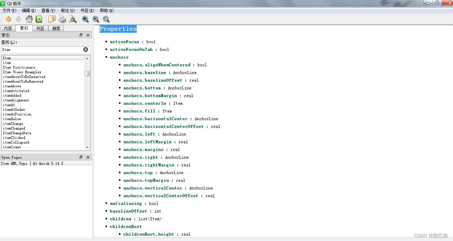
Task: Clear the Item search text with X button
Action: point(86,49)
